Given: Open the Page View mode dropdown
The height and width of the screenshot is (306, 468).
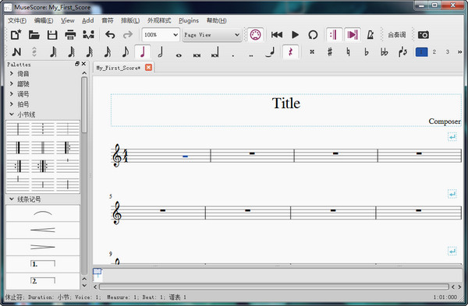Looking at the screenshot, I should click(211, 35).
